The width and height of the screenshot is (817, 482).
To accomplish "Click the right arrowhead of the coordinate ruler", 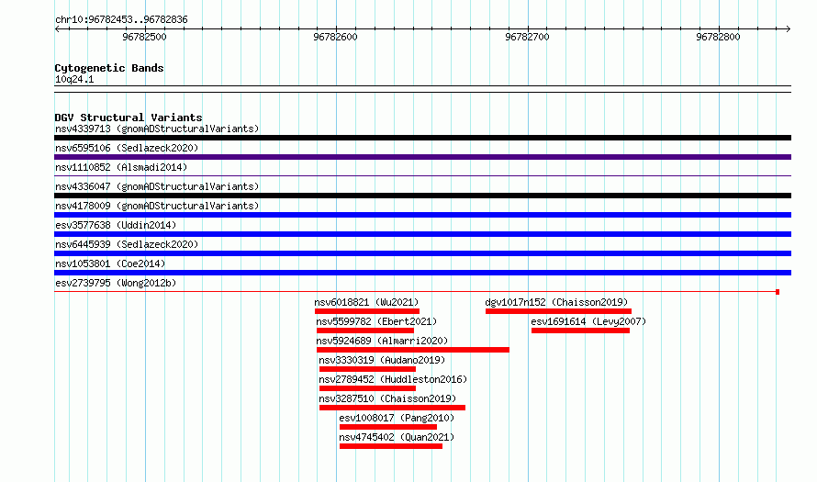I will (x=789, y=28).
